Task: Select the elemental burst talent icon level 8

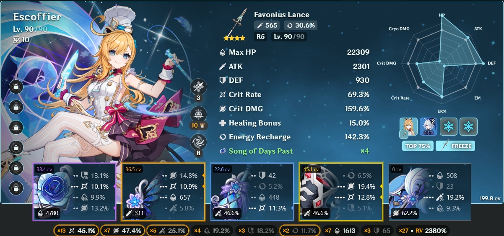Action: coord(198,141)
